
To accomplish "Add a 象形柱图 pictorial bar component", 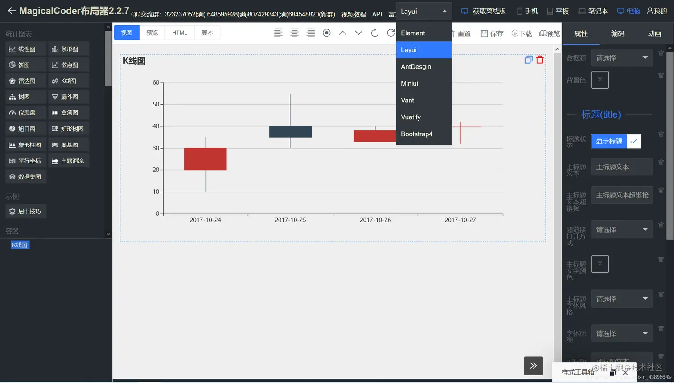I will click(x=26, y=145).
